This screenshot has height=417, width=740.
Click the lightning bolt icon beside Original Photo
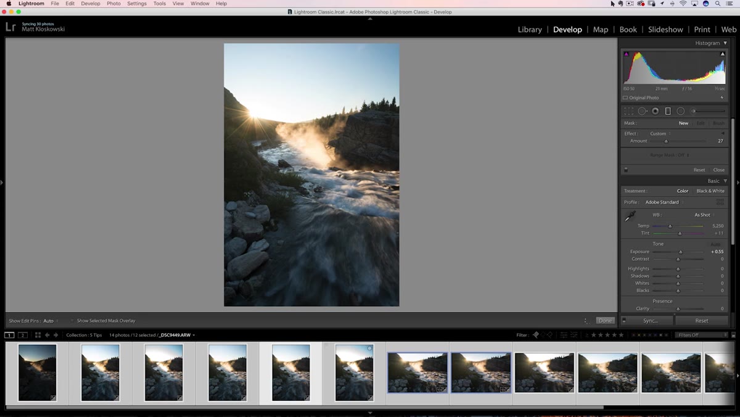point(722,97)
